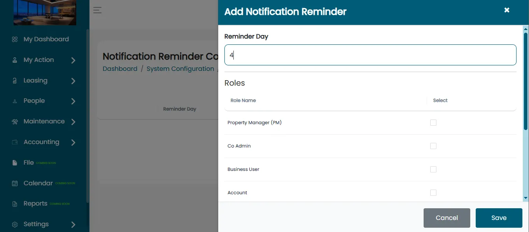Click the My Action person icon

point(15,60)
